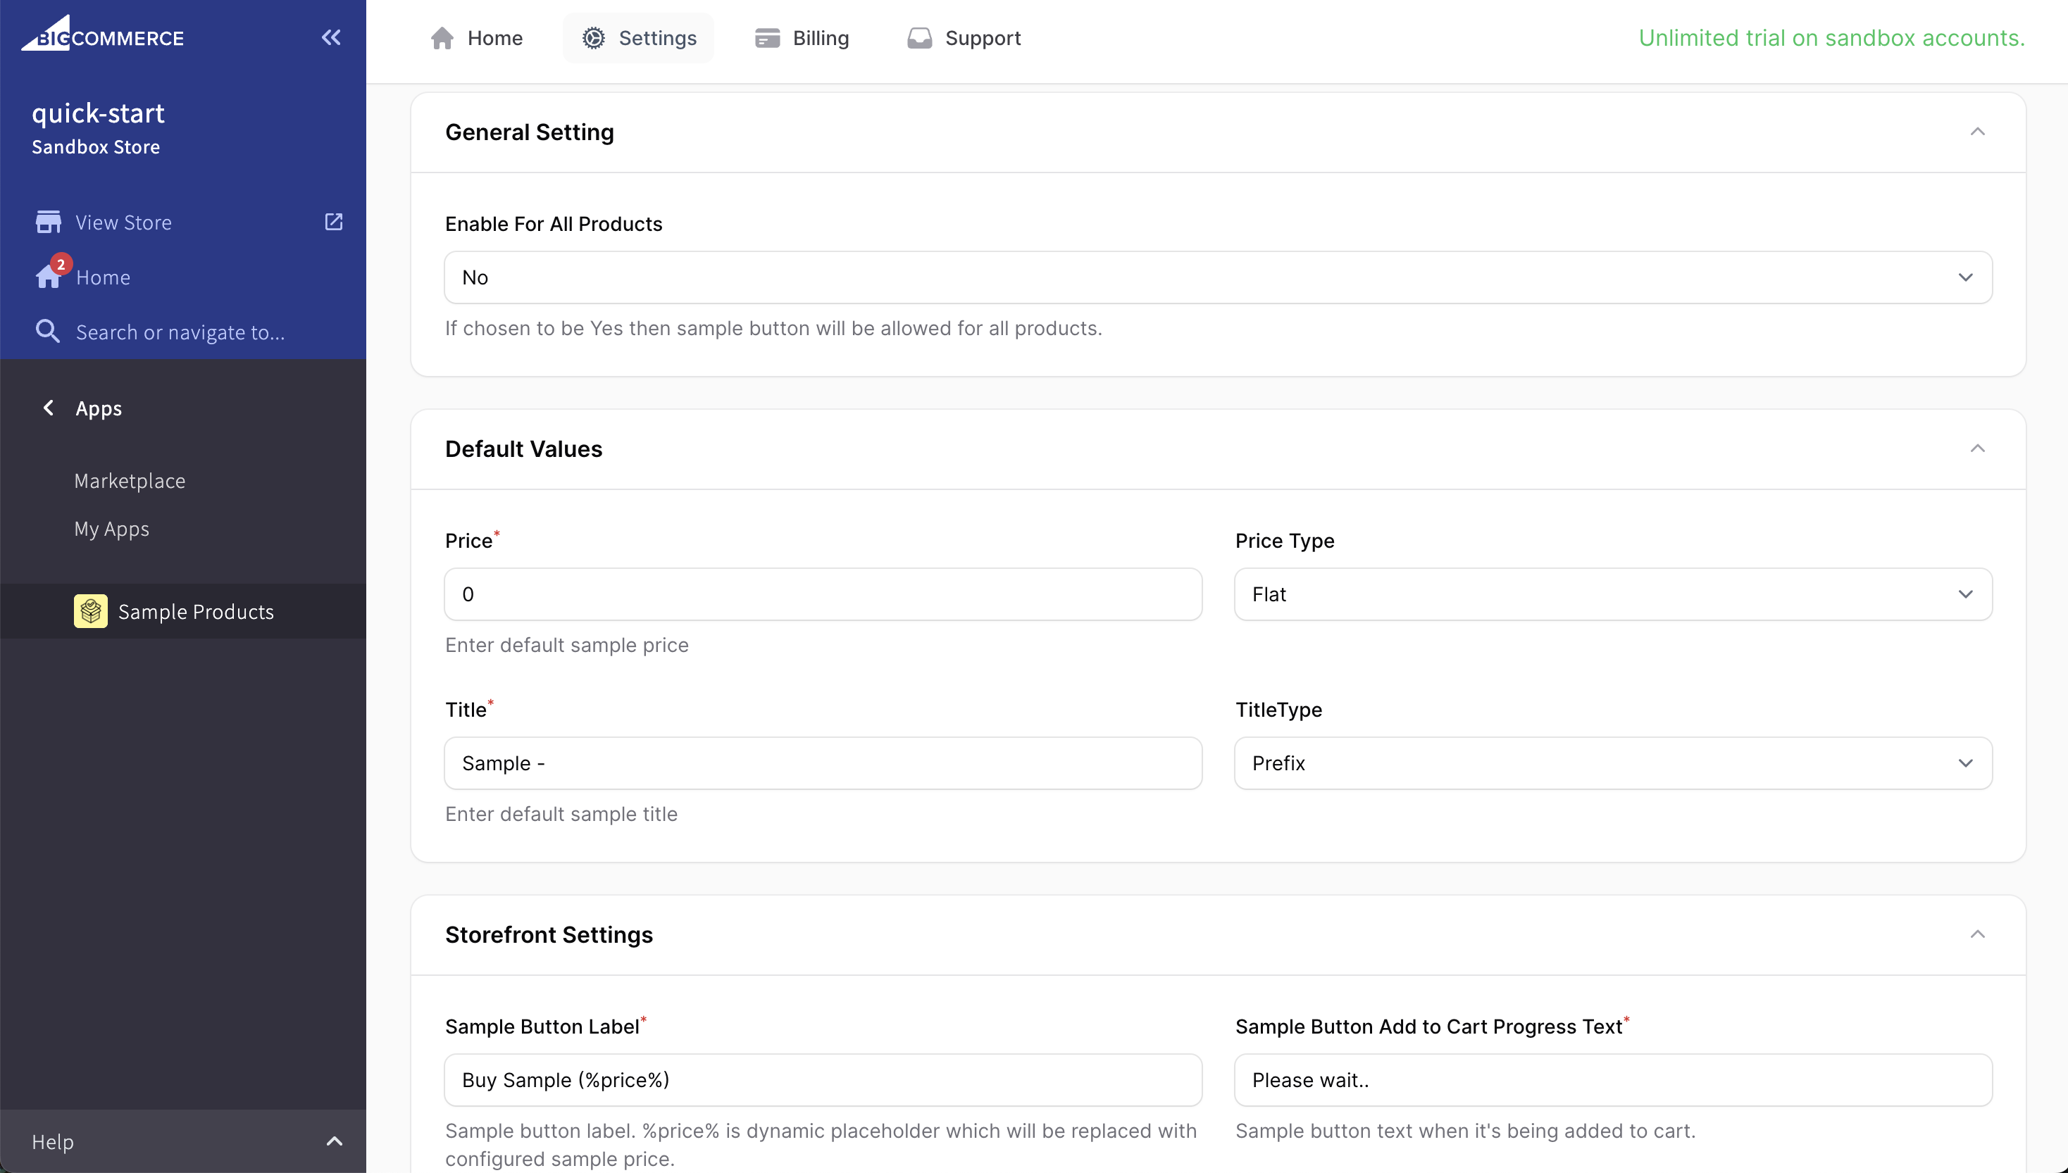Click the Default Values heading

[x=524, y=448]
